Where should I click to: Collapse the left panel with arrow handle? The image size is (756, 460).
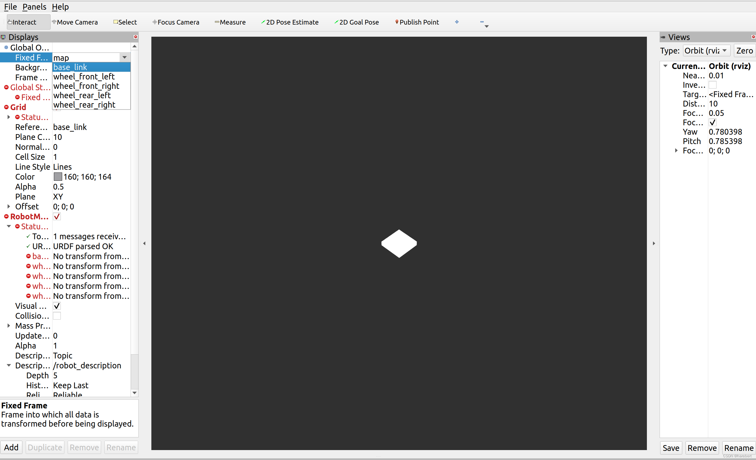[x=144, y=243]
